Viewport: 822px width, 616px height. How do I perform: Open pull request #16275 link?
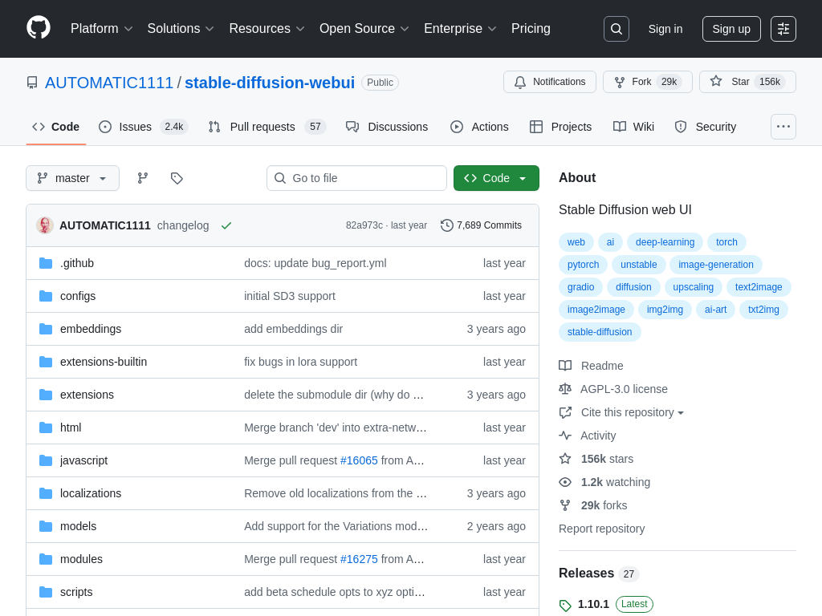pyautogui.click(x=359, y=559)
